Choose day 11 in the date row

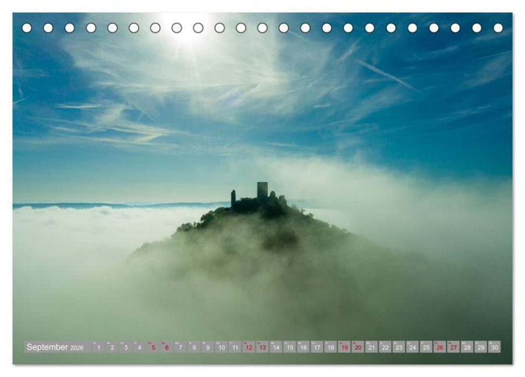(235, 347)
